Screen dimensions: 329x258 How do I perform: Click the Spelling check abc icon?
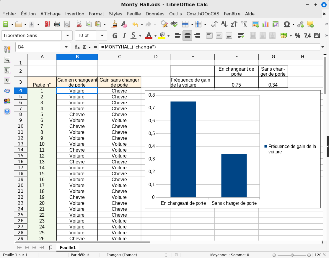click(174, 24)
